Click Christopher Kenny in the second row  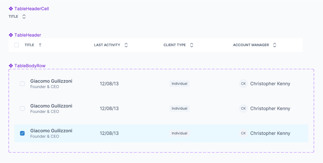pos(270,109)
